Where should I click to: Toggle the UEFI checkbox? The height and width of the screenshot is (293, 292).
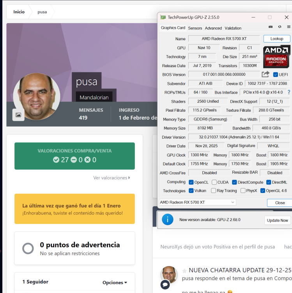(x=275, y=75)
